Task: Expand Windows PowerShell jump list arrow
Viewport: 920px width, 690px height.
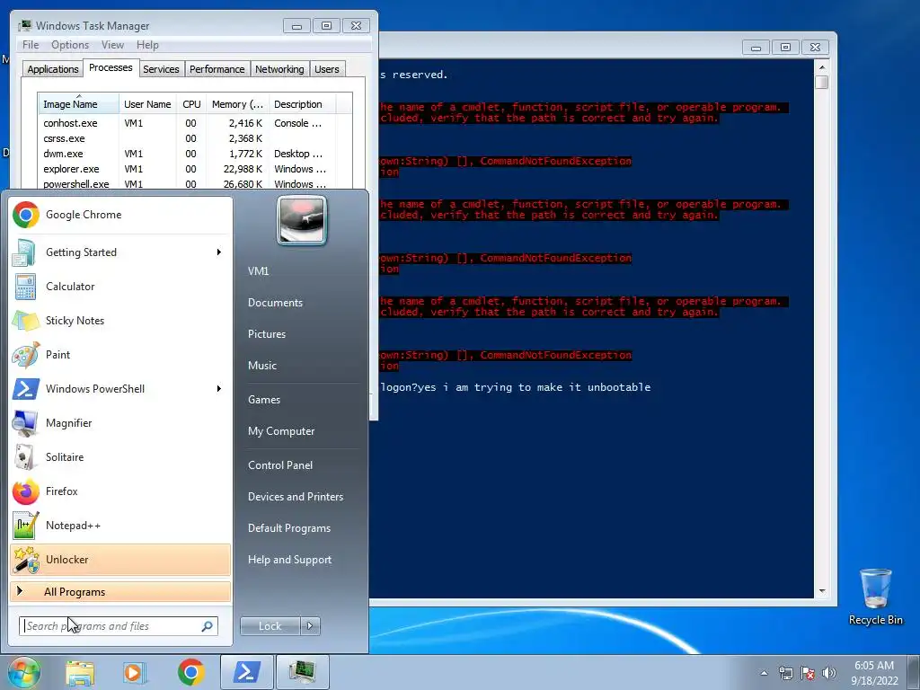Action: pos(219,389)
